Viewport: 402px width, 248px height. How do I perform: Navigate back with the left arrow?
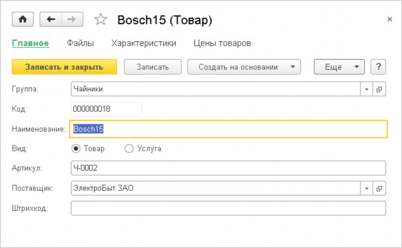(51, 19)
